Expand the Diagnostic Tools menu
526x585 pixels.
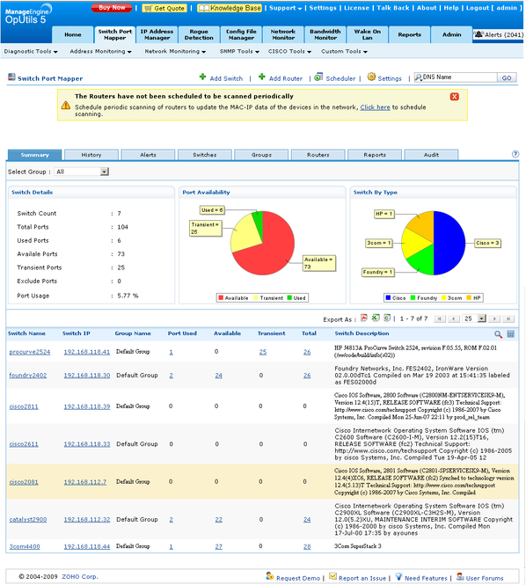coord(31,52)
